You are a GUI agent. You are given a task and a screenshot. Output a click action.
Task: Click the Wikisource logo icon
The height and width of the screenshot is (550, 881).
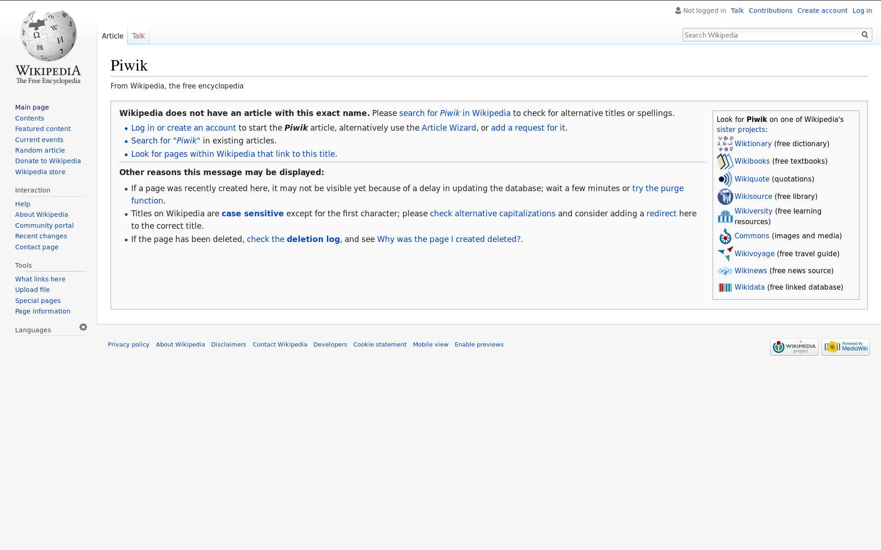pyautogui.click(x=725, y=197)
